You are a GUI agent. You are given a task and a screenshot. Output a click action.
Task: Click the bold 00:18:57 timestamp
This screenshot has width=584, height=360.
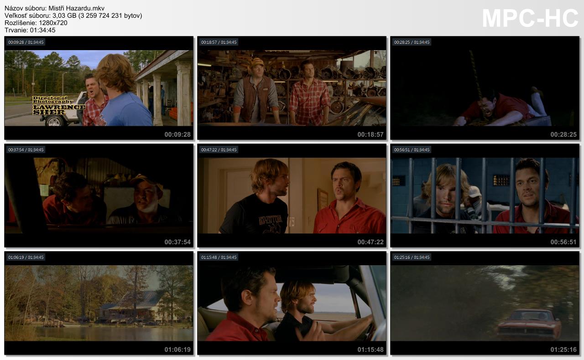click(370, 134)
